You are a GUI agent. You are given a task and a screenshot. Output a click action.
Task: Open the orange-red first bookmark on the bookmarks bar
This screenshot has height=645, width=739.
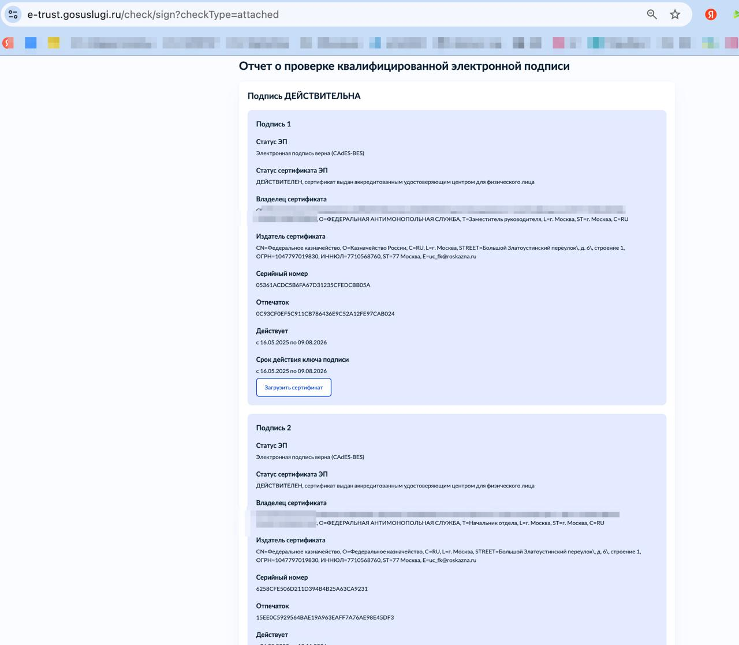[x=8, y=42]
